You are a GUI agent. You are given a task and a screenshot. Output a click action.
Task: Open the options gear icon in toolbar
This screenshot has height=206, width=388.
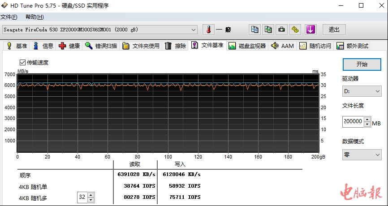click(295, 30)
